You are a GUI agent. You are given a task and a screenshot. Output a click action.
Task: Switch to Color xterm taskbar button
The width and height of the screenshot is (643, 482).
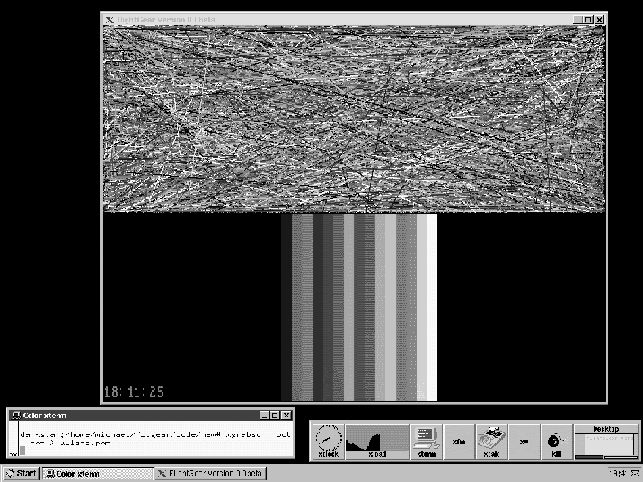pos(97,473)
